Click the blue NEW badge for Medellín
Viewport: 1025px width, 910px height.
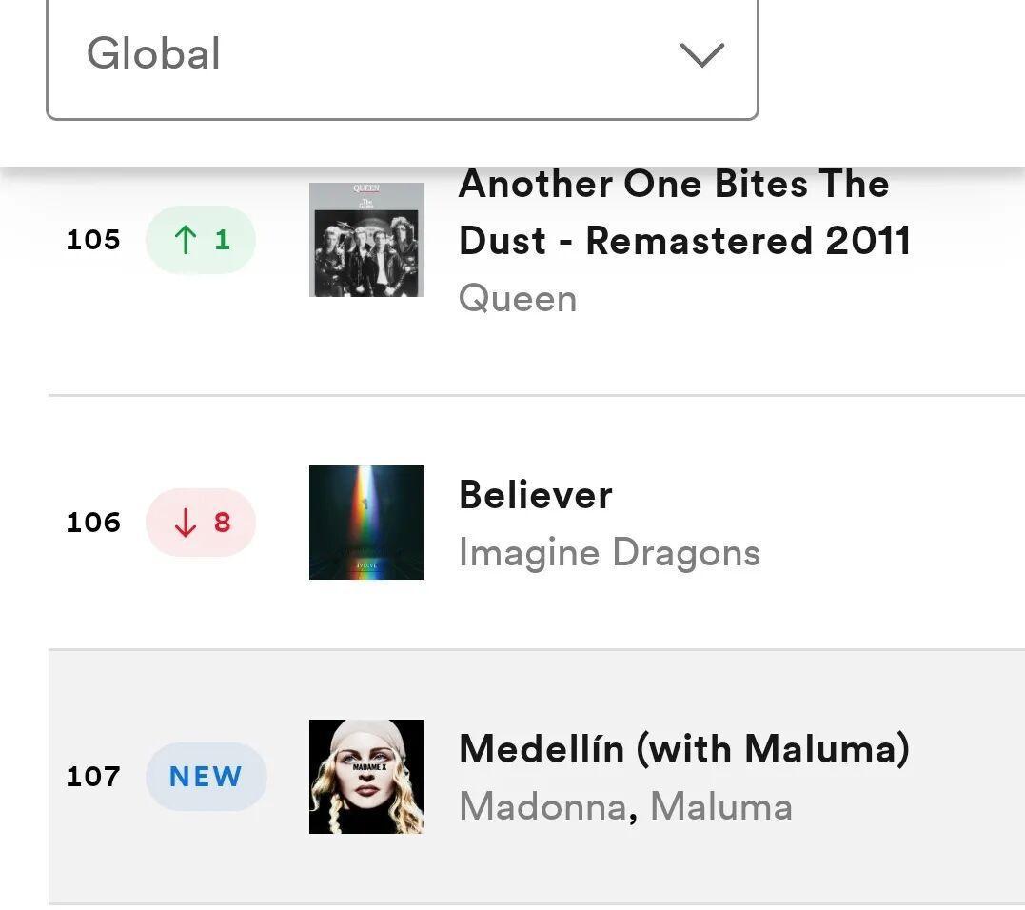point(206,777)
